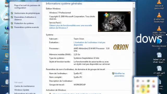The width and height of the screenshot is (167, 94).
Task: Click shield icon next to Modifier les paramètres
Action: point(113,73)
